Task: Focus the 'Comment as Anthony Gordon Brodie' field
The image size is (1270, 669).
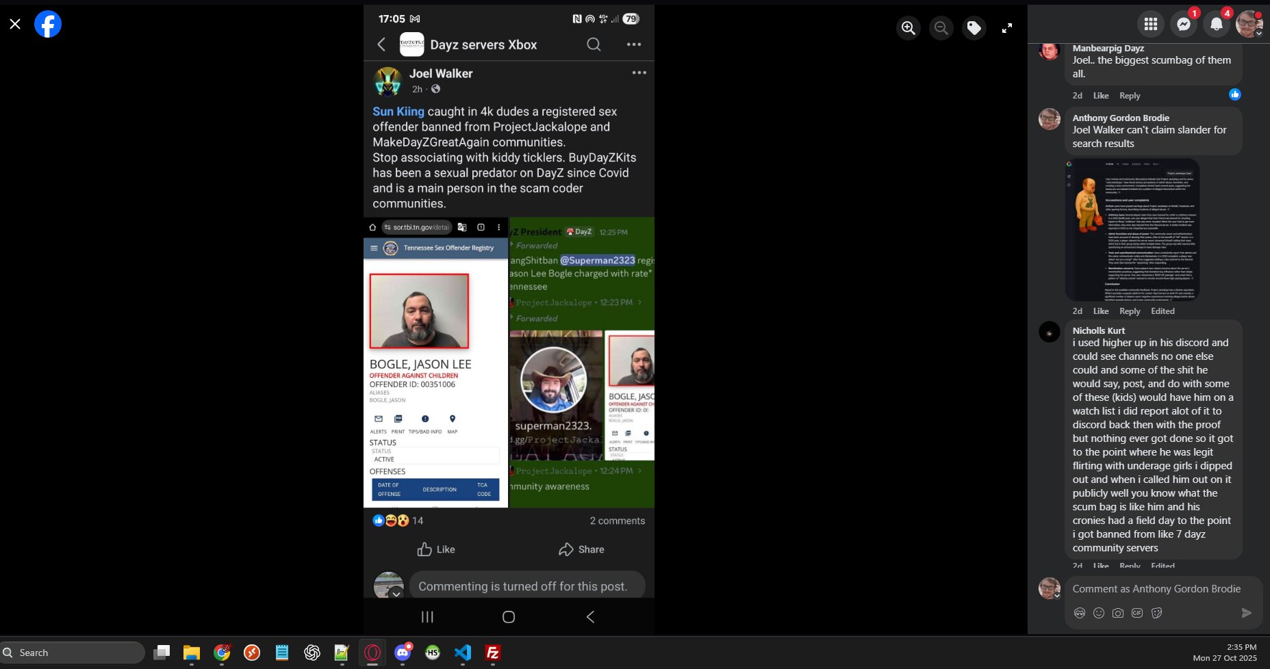Action: [x=1156, y=589]
